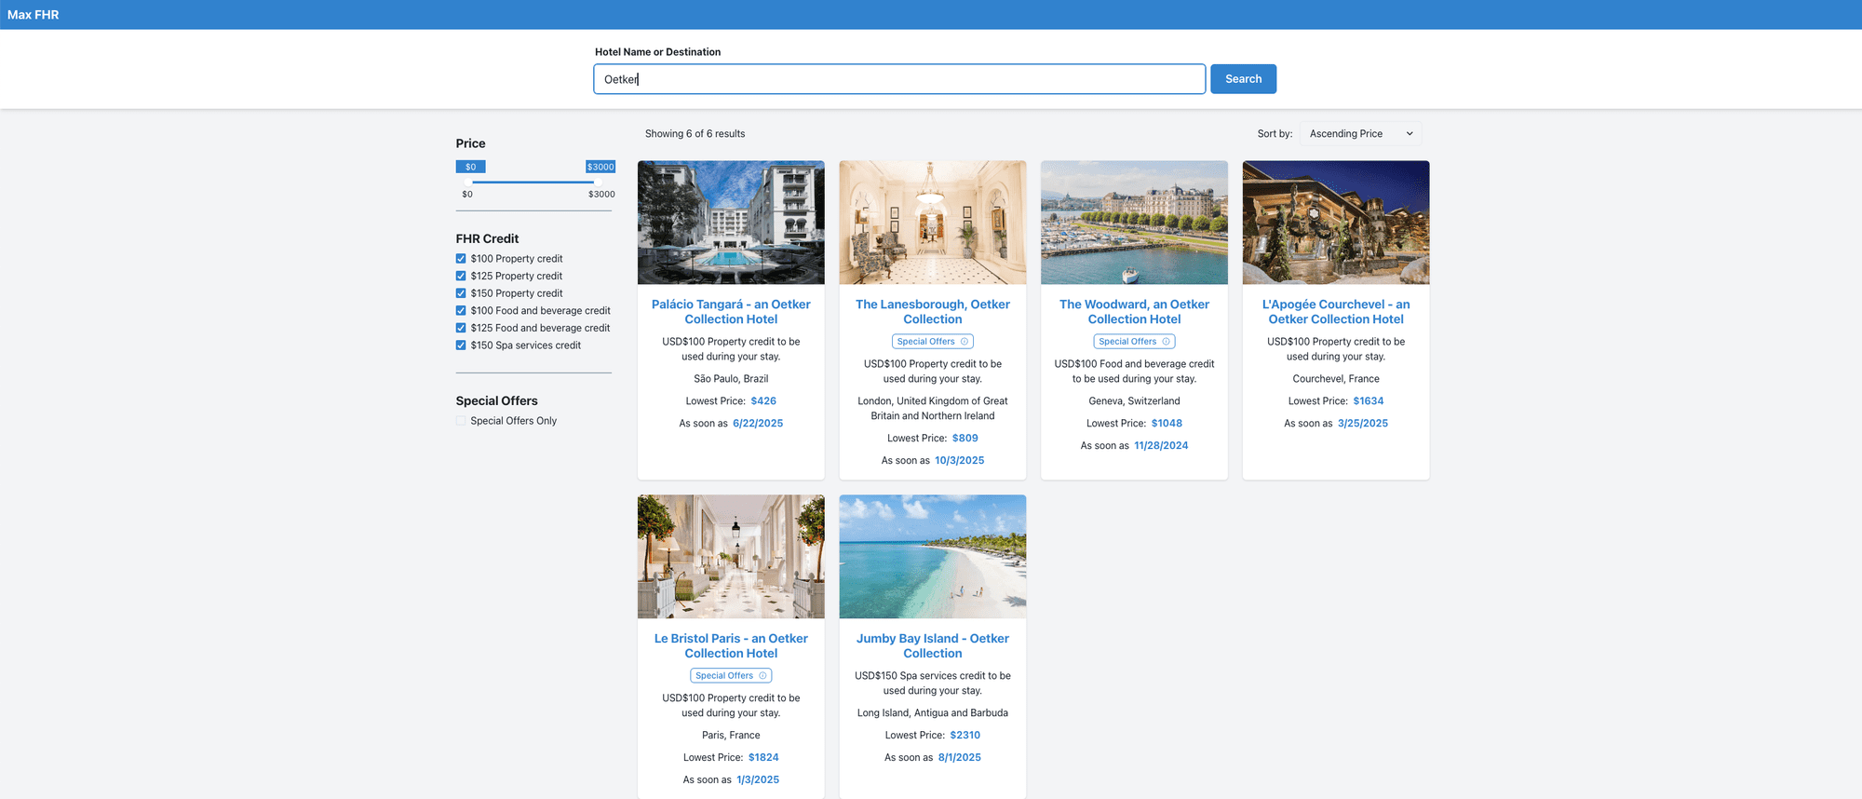Click the price range slider track
This screenshot has height=799, width=1862.
pos(533,183)
